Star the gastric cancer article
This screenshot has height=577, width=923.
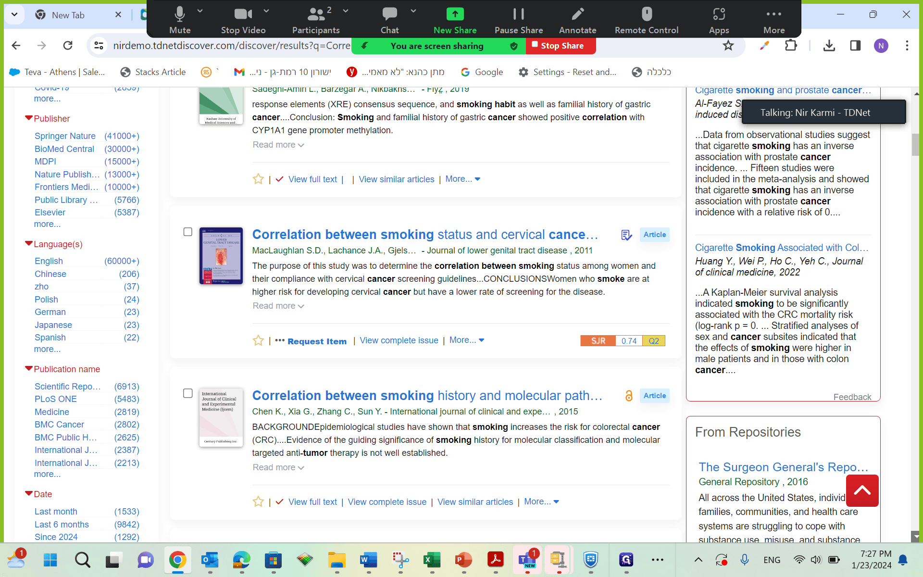pyautogui.click(x=258, y=179)
